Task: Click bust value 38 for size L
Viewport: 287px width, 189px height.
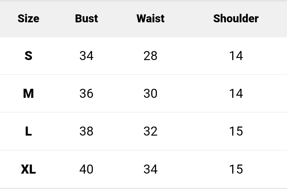Action: pyautogui.click(x=86, y=131)
